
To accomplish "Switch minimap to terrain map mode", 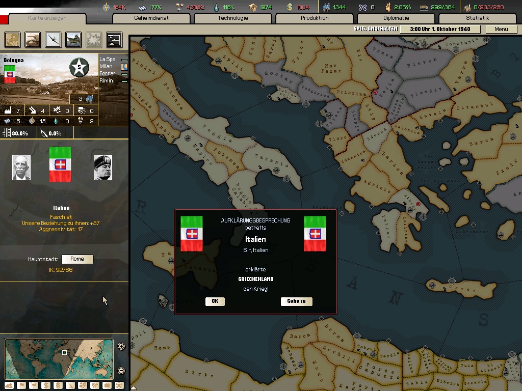I will (x=10, y=385).
